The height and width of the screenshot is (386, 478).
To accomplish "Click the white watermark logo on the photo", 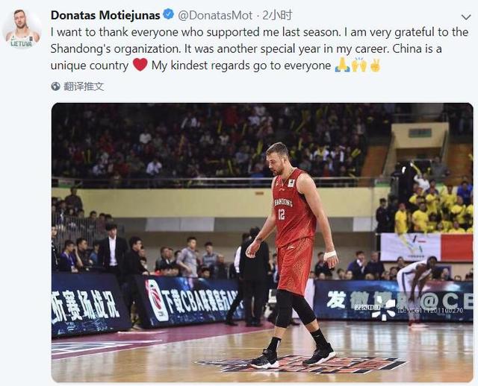I will click(x=383, y=309).
